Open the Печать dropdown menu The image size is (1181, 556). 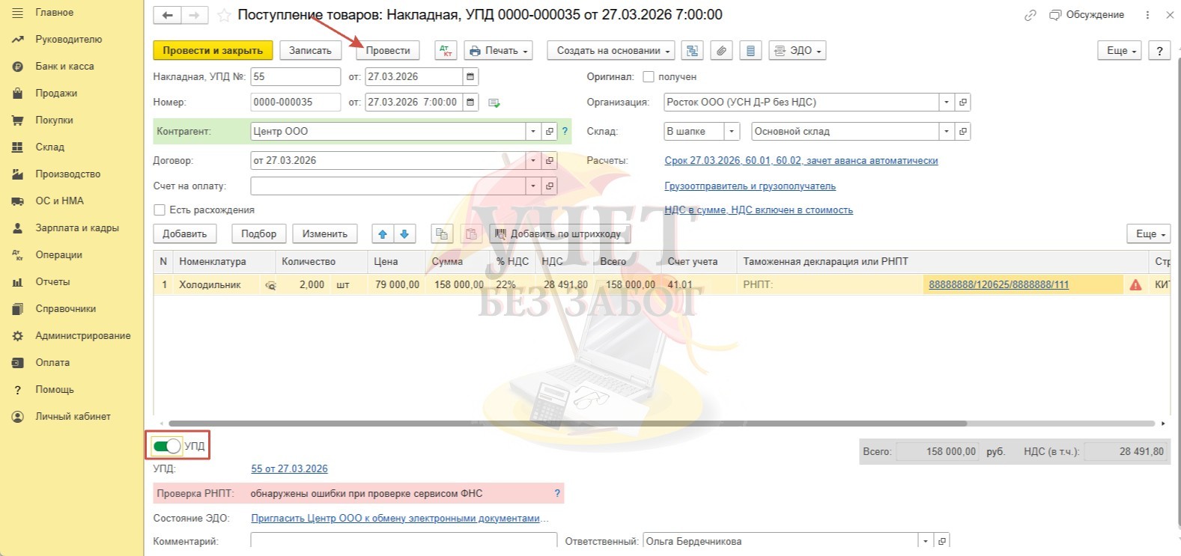pyautogui.click(x=498, y=51)
